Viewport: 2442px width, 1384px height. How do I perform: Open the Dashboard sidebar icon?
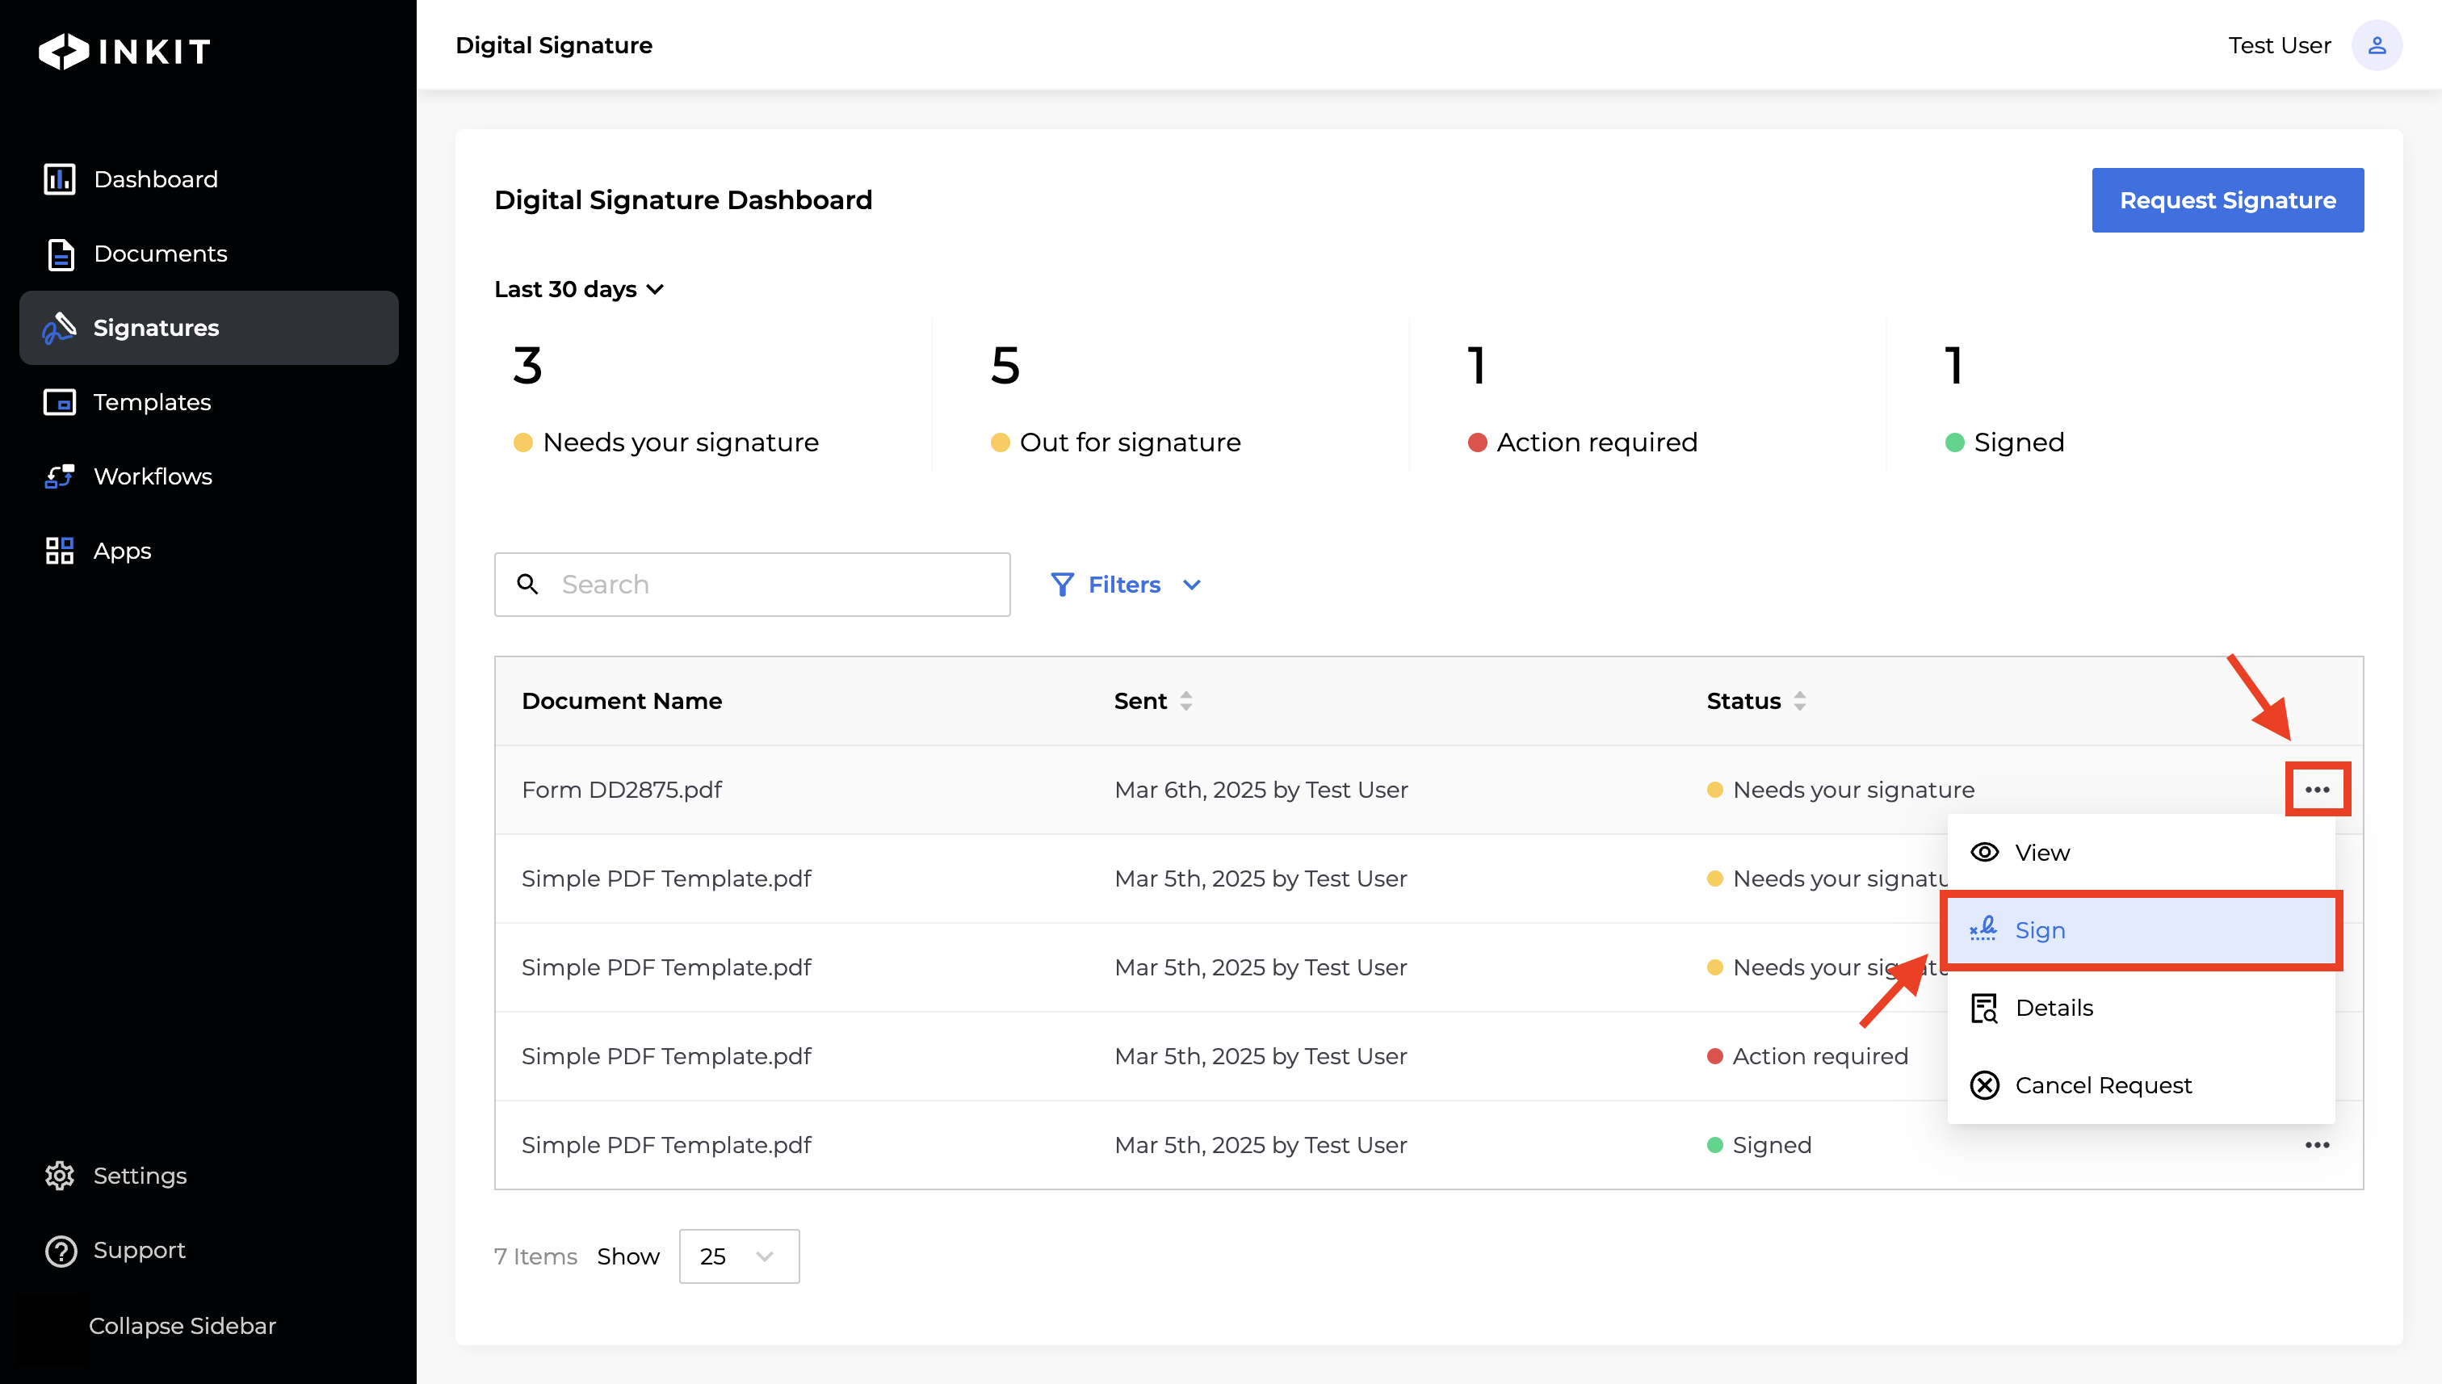click(60, 178)
